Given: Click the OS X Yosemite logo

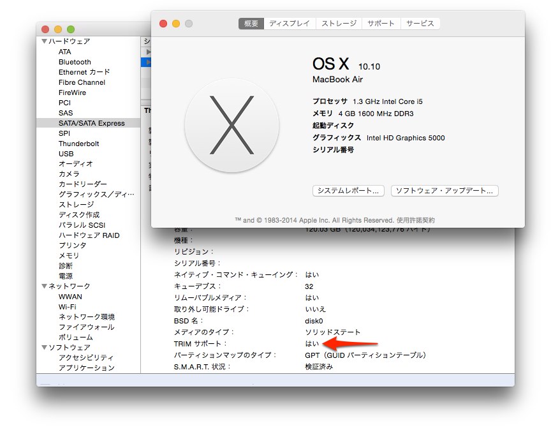Looking at the screenshot, I should [x=231, y=125].
